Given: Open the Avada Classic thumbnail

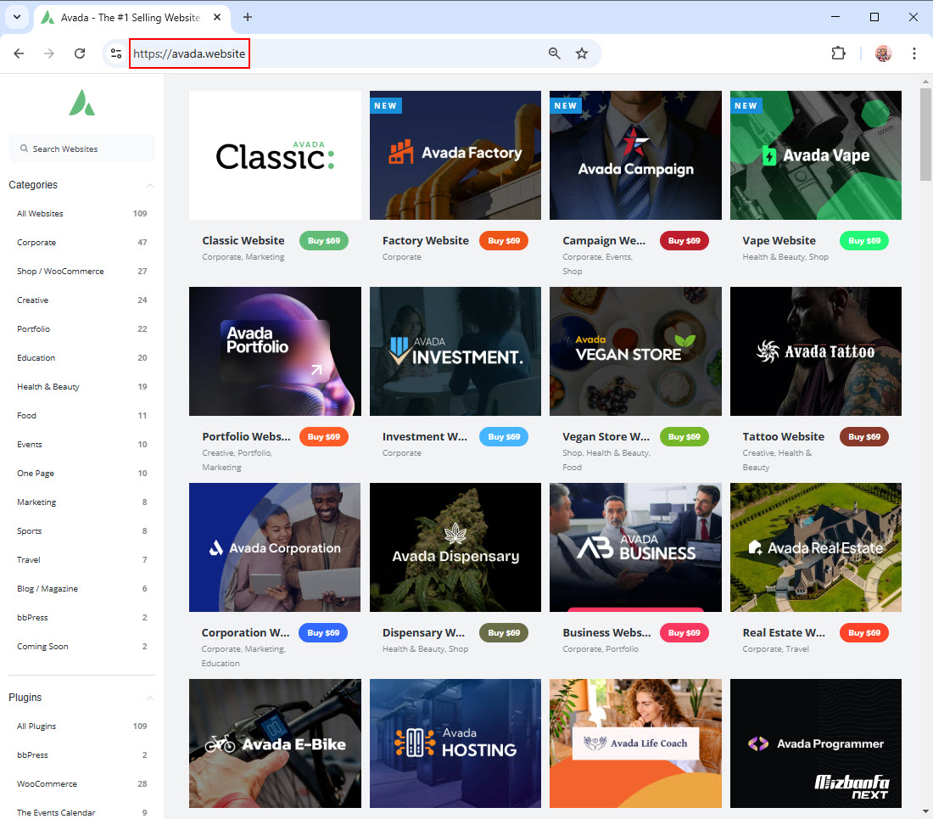Looking at the screenshot, I should 275,155.
